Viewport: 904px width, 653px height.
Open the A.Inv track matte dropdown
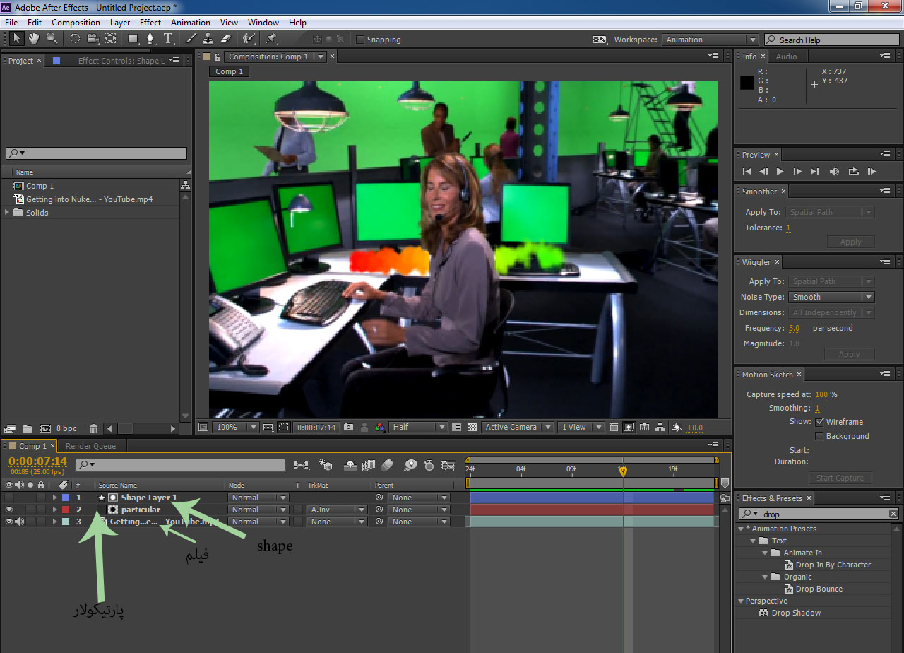click(337, 510)
